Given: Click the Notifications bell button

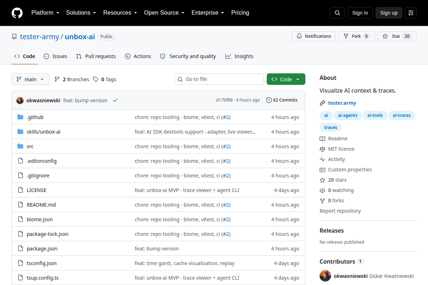Looking at the screenshot, I should [x=314, y=36].
